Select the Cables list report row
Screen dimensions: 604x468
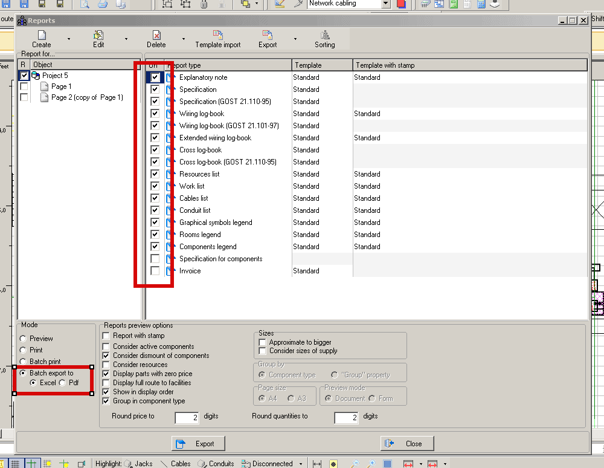click(x=193, y=198)
